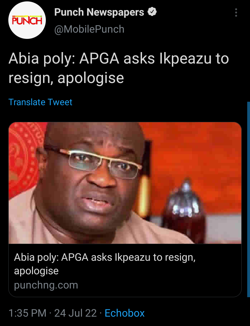
Task: Click the verified badge beside Punch Newspapers
Action: [x=152, y=12]
